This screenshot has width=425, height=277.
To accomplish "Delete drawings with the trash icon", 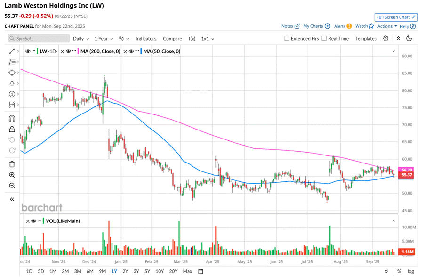I will (12, 164).
